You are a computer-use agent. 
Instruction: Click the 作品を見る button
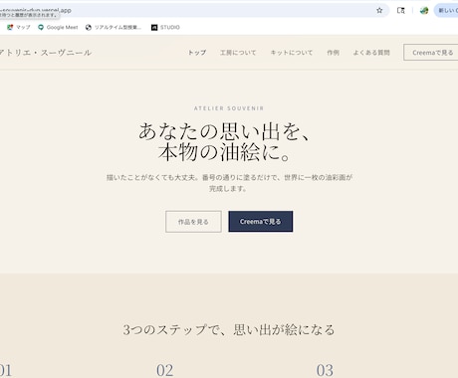[193, 222]
